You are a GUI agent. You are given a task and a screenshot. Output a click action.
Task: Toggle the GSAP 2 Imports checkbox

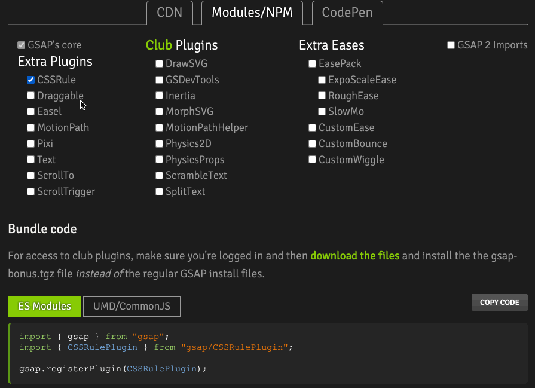point(451,45)
